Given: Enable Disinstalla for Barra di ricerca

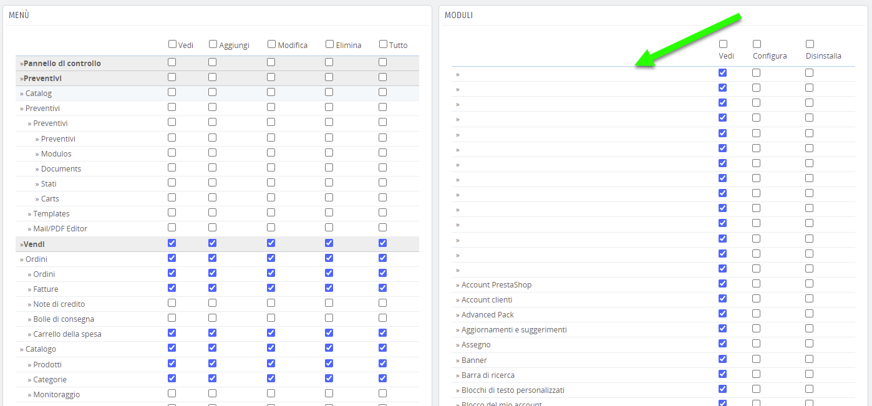Looking at the screenshot, I should click(x=810, y=374).
